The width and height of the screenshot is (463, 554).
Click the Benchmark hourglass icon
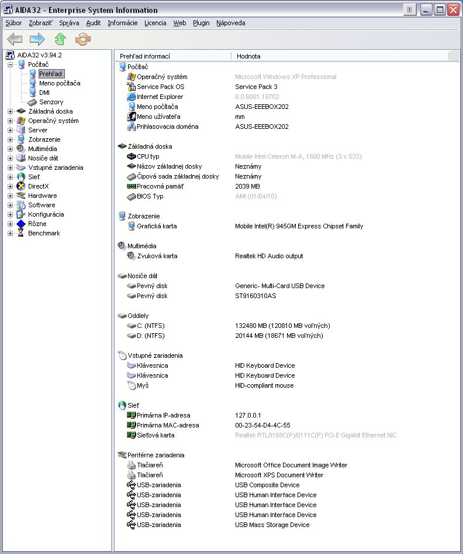point(21,233)
